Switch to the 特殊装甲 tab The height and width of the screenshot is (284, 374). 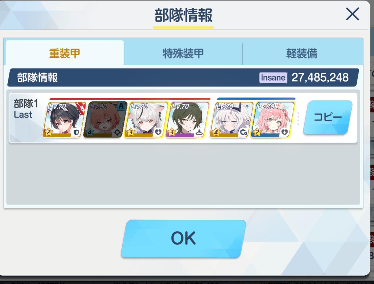click(183, 54)
